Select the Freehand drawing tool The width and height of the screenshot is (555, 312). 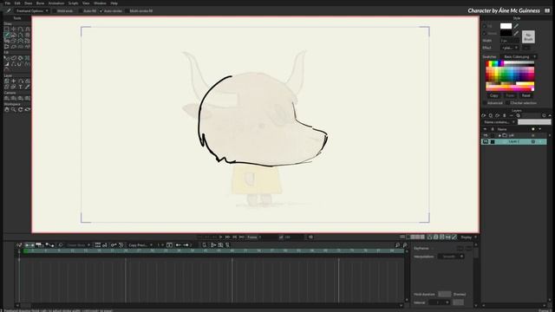click(x=7, y=35)
